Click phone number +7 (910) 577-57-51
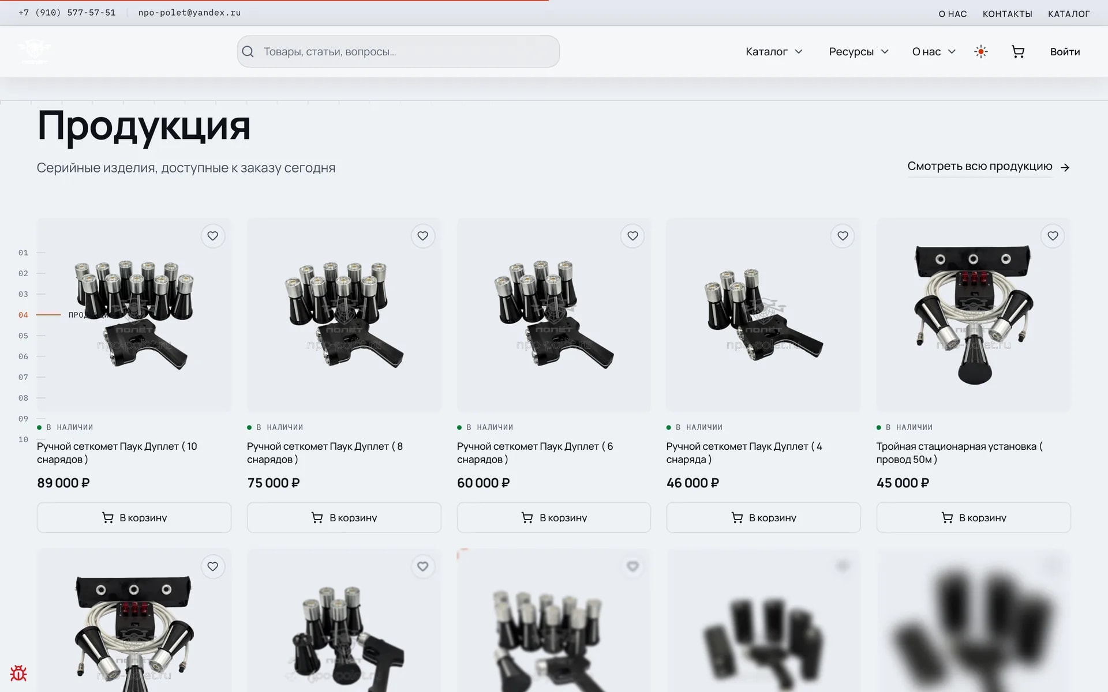 (x=67, y=13)
